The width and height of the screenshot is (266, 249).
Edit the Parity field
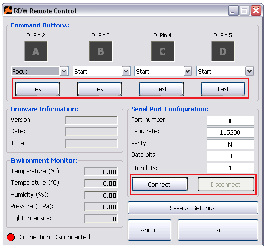click(230, 144)
